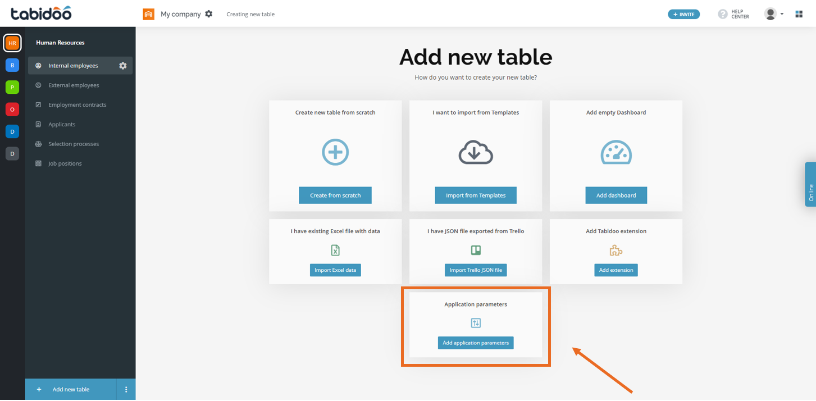Select the HR application badge
The image size is (816, 401).
tap(12, 43)
